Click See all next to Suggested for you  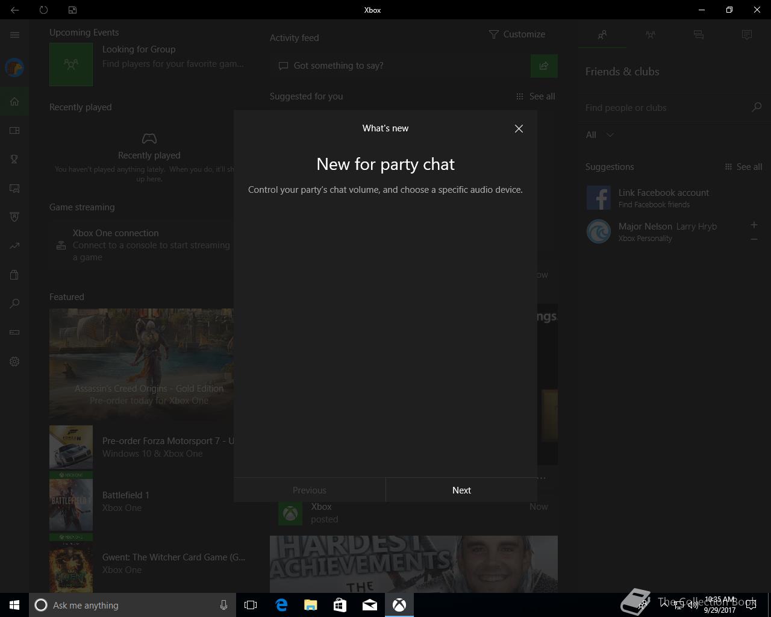coord(535,96)
